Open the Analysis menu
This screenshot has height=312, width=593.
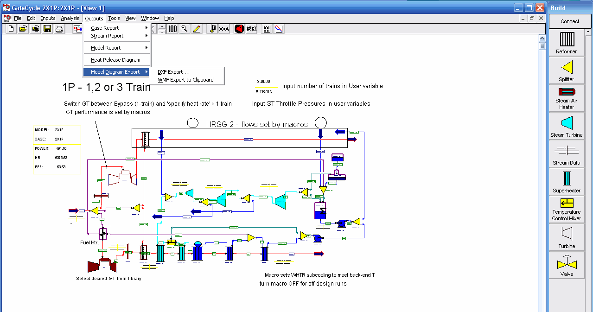70,19
